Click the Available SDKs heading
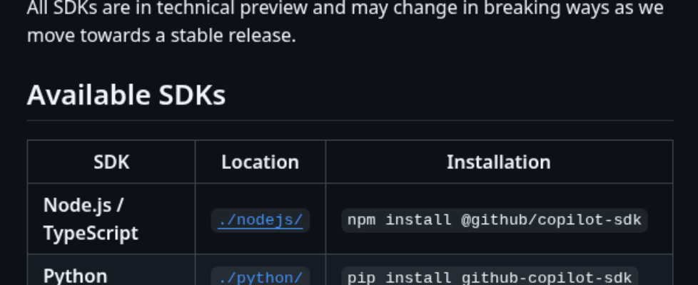The image size is (698, 285). [x=126, y=95]
